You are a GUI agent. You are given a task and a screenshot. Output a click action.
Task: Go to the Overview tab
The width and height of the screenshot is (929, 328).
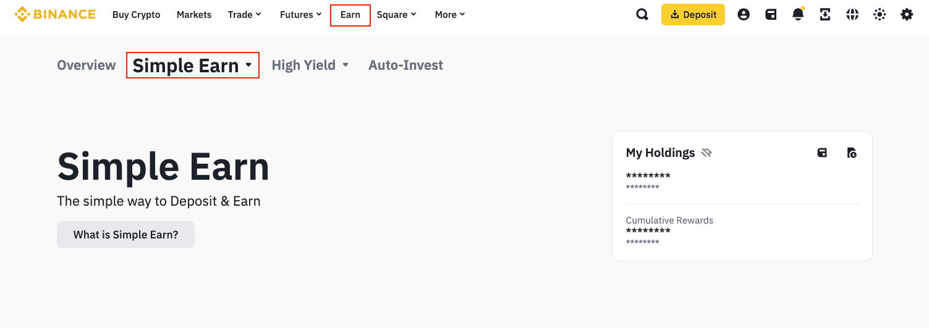pos(87,65)
